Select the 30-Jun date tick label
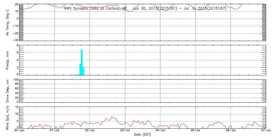The height and width of the screenshot is (137, 274). point(19,131)
